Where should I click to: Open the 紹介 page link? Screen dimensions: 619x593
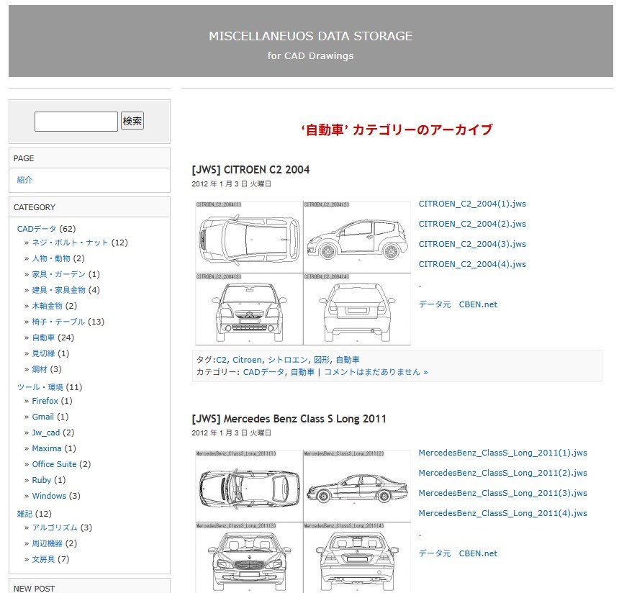[x=24, y=180]
